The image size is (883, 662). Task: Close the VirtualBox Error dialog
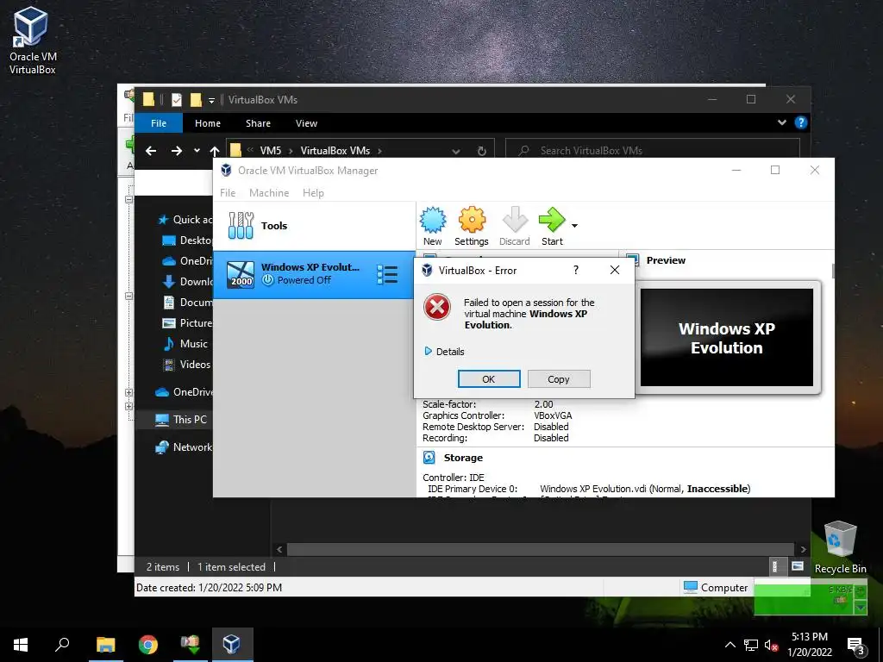coord(614,270)
